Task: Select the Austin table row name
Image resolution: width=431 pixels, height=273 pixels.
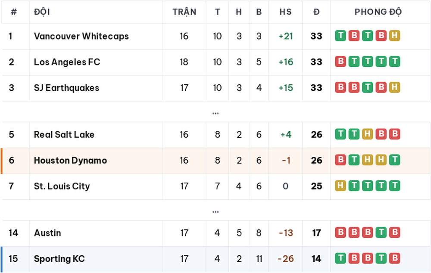Action: [47, 233]
